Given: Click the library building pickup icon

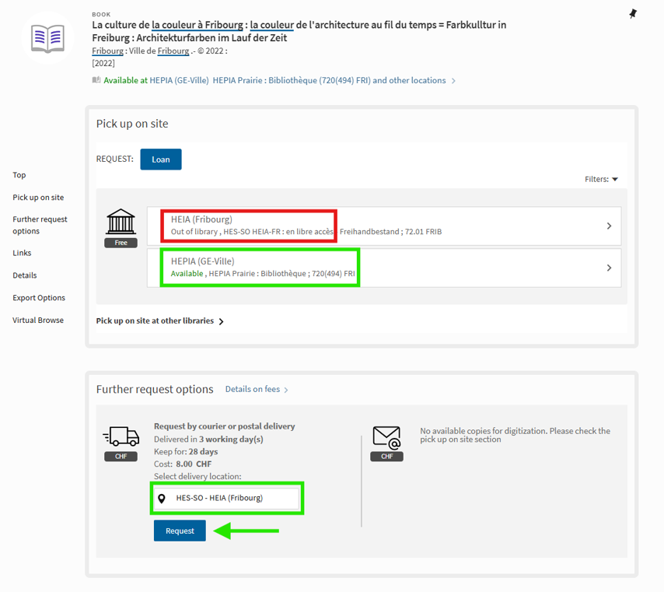Looking at the screenshot, I should 121,222.
